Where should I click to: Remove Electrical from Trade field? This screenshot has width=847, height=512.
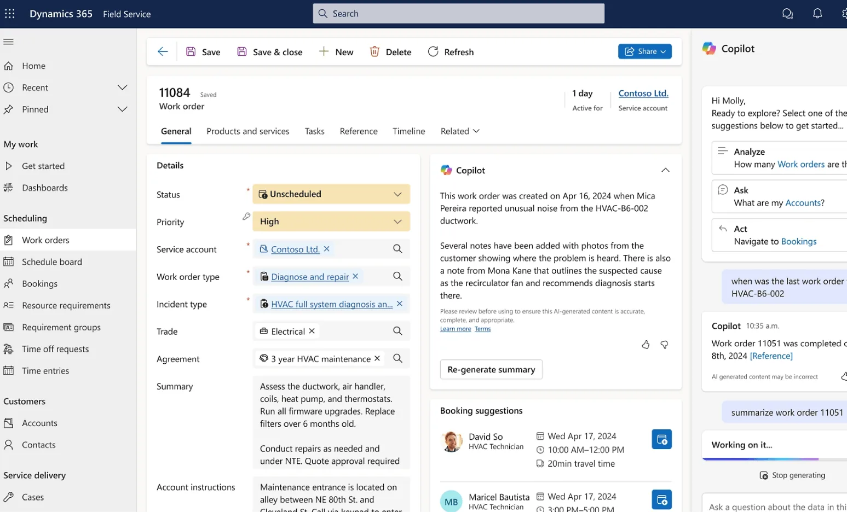pos(312,331)
